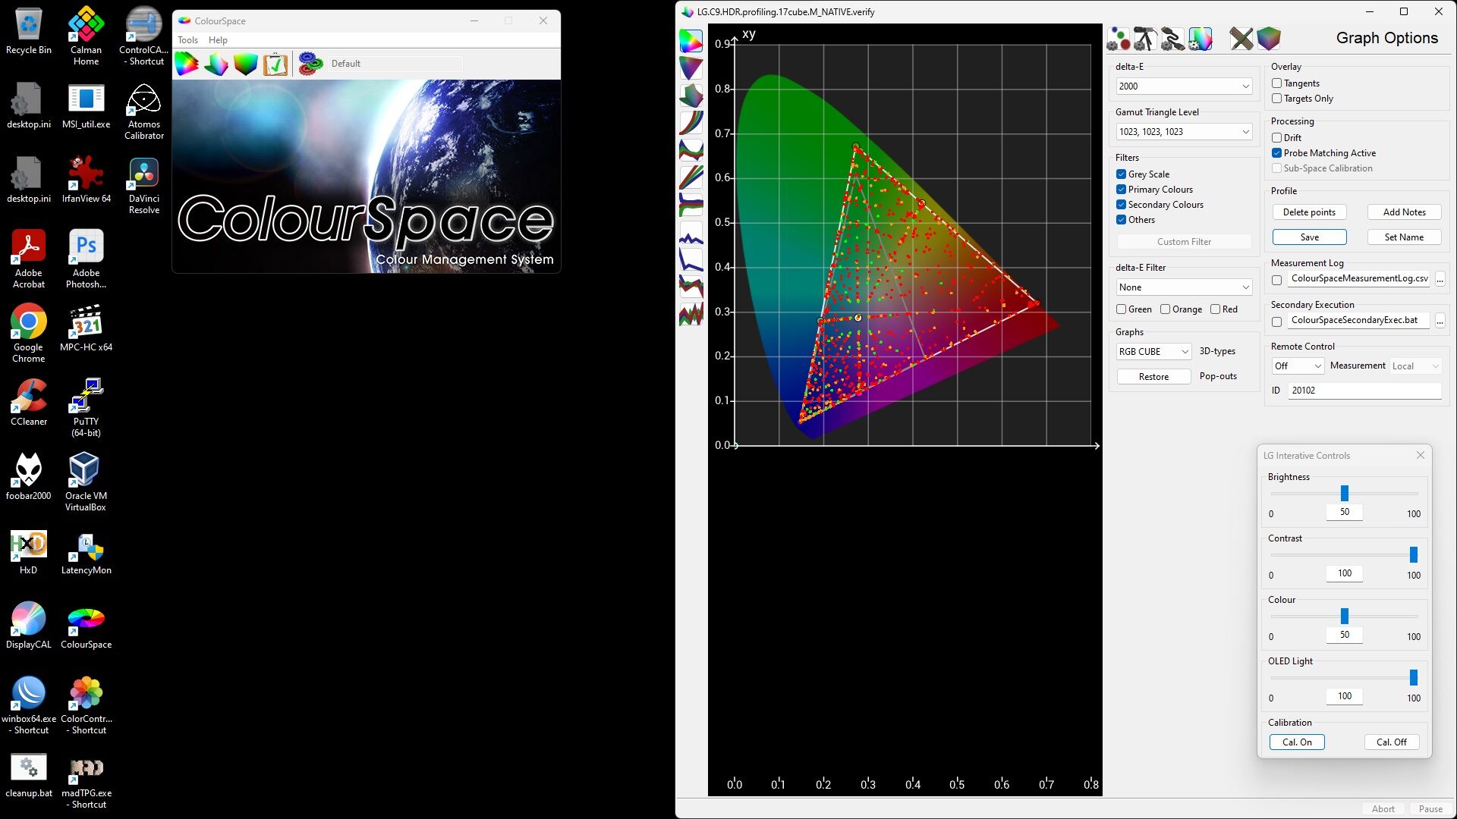Show the RGB gamma curve graph
Viewport: 1457px width, 819px height.
(691, 123)
